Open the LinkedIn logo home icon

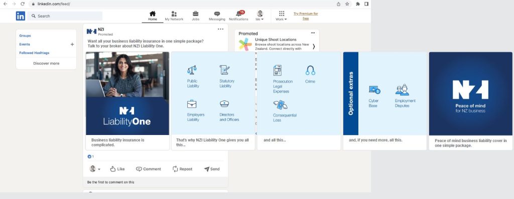[x=20, y=16]
